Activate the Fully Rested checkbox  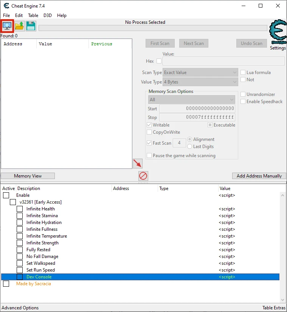coord(20,250)
